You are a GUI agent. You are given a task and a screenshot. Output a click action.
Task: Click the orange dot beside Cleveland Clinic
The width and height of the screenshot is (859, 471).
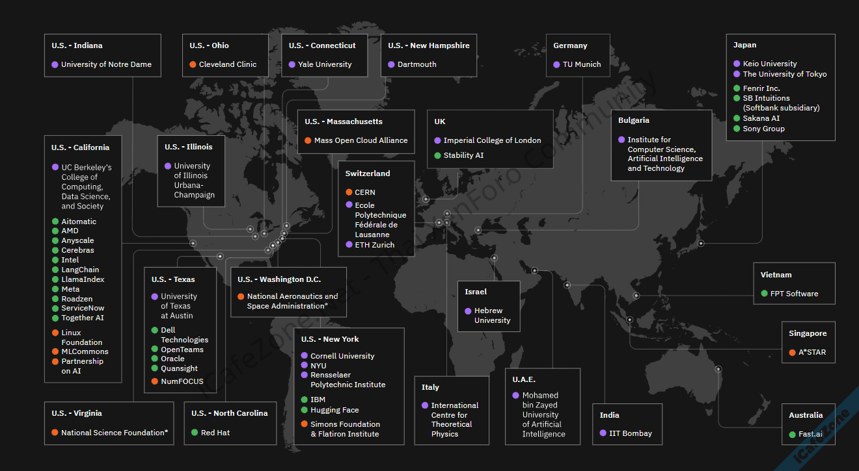click(x=193, y=64)
